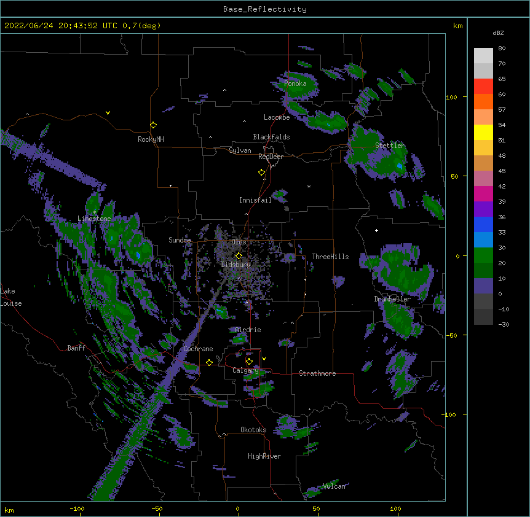530x517 pixels.
Task: Click the km unit label at bottom left
Action: pos(9,510)
